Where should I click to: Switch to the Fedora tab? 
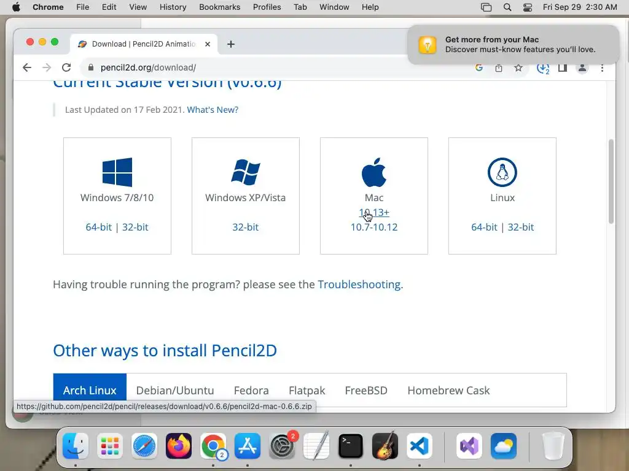(251, 390)
